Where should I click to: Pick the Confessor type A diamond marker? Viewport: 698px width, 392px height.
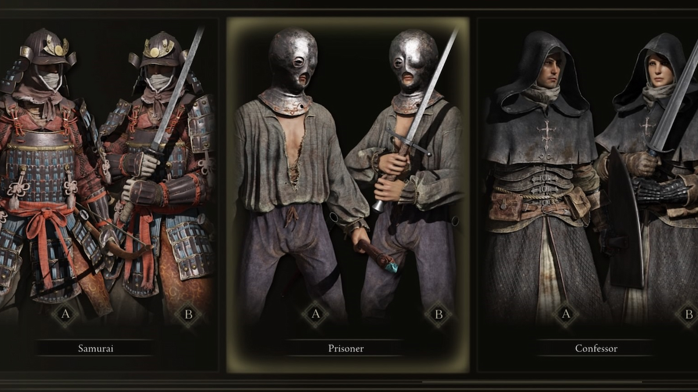566,315
